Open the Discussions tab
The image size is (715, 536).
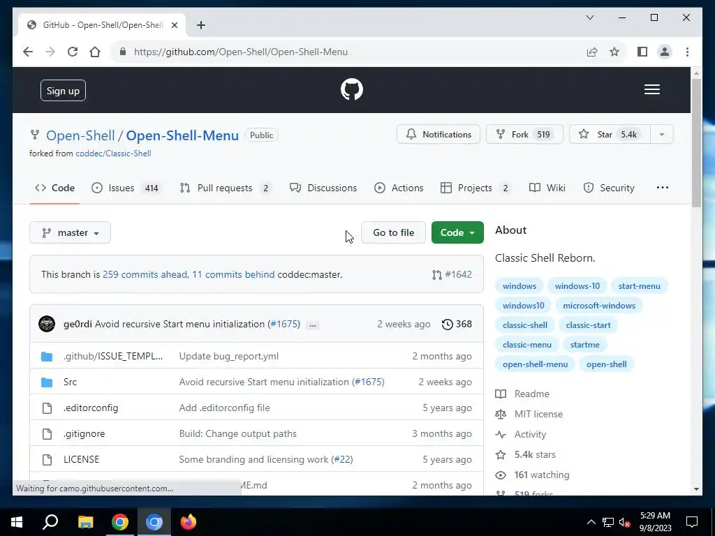[323, 188]
